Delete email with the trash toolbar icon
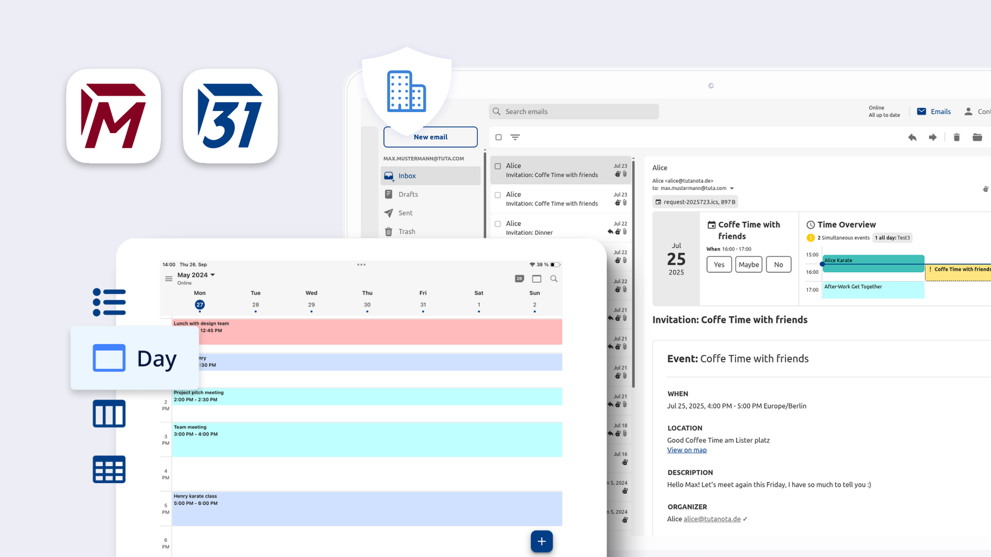 coord(957,137)
